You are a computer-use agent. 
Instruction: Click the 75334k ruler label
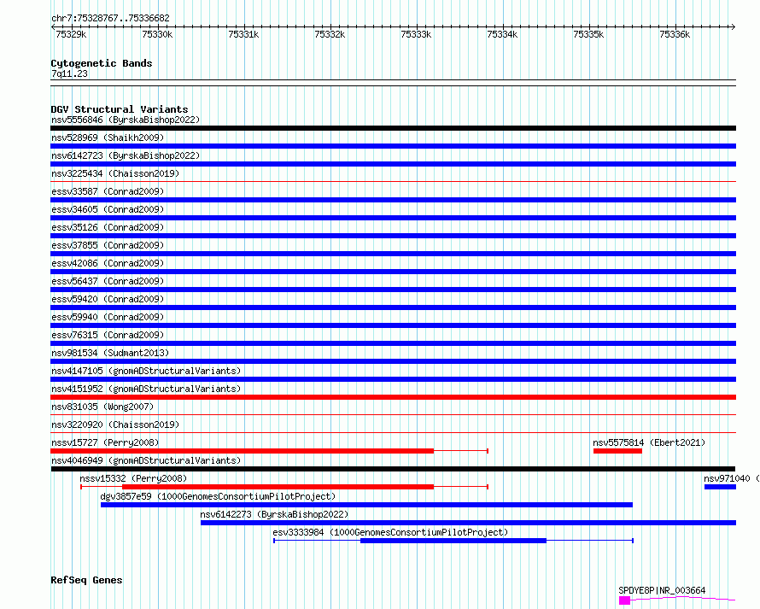pos(502,34)
